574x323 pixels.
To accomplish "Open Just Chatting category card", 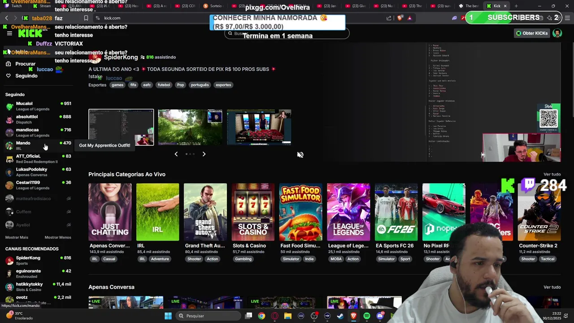I will click(x=110, y=212).
